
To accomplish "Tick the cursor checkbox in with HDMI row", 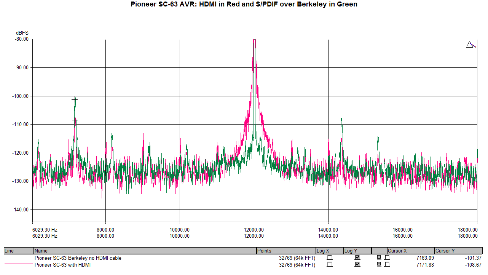I will pos(387,264).
